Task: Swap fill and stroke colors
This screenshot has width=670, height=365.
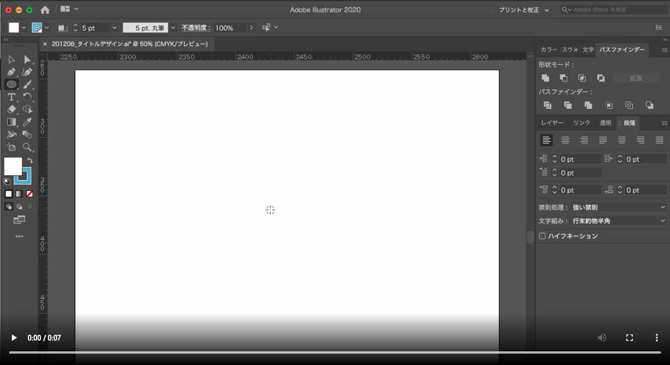Action: (30, 161)
